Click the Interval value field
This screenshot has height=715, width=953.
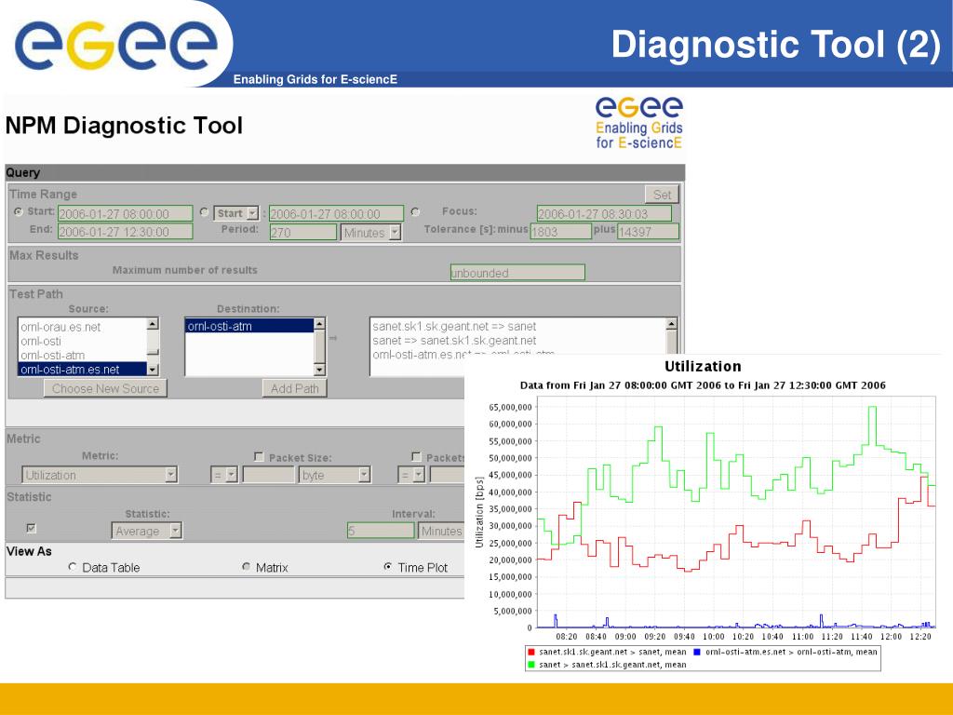tap(381, 531)
